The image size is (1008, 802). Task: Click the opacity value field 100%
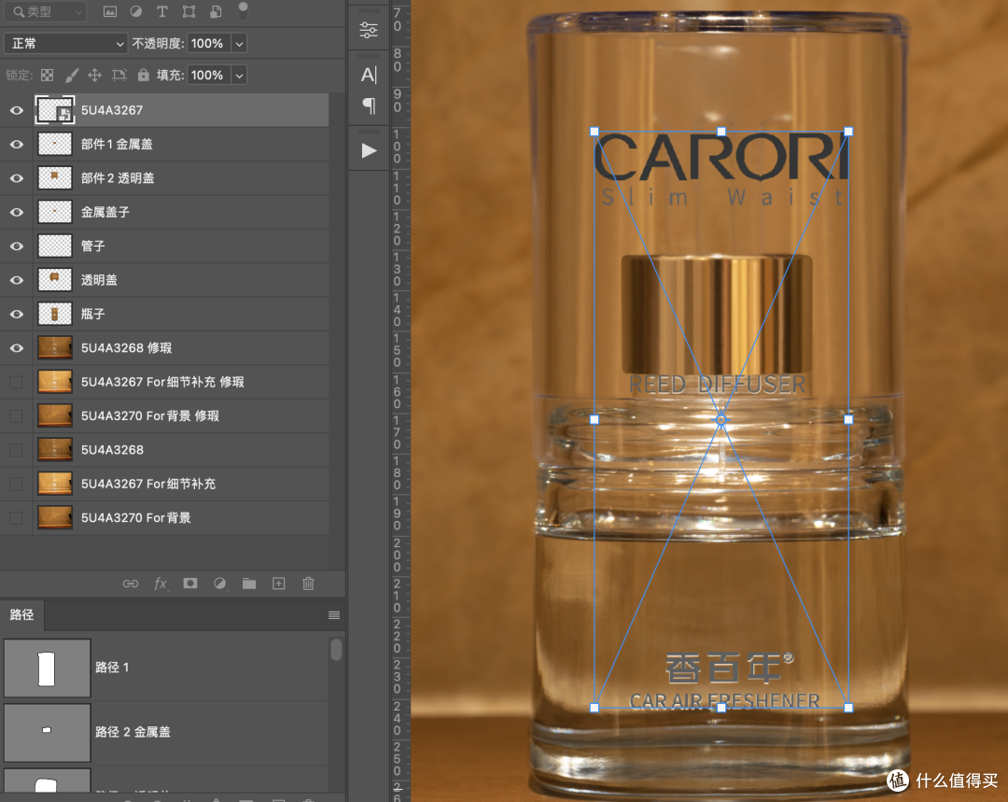(x=208, y=43)
